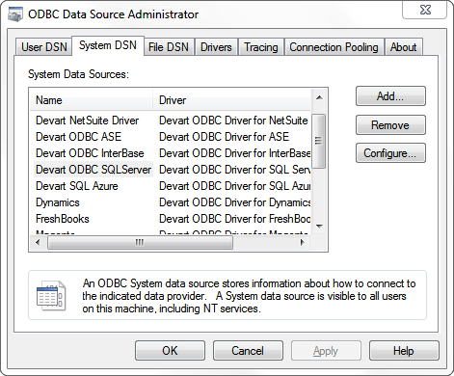Image resolution: width=454 pixels, height=376 pixels.
Task: Select the FreshBooks data source
Action: [x=63, y=219]
